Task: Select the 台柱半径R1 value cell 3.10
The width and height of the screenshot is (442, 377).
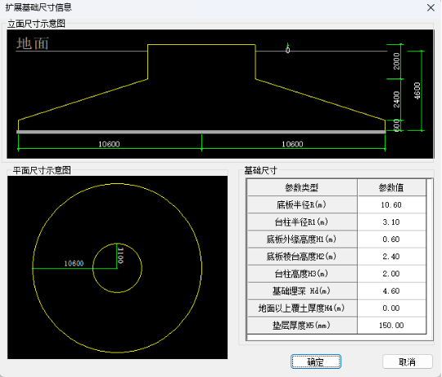Action: click(391, 222)
